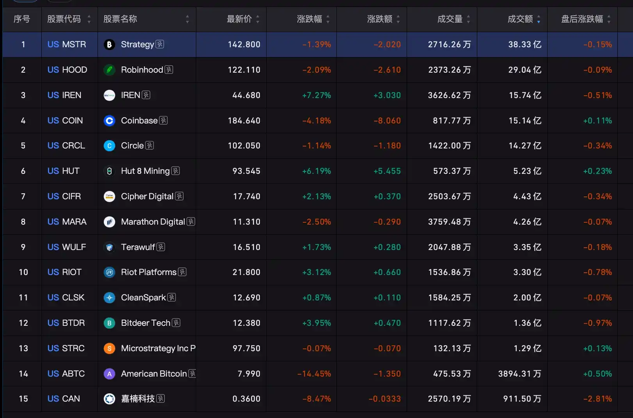Select the US CLSK ticker
Viewport: 633px width, 418px height.
(x=66, y=298)
